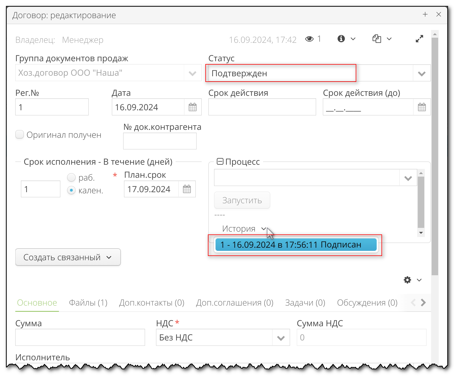This screenshot has width=454, height=377.
Task: Open the Задачи (0) tab
Action: 305,303
